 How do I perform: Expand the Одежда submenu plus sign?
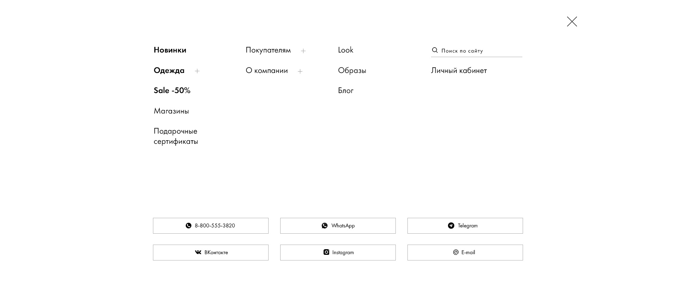[197, 71]
